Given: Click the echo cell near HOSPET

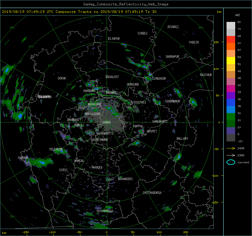Looking at the screenshot, I should pyautogui.click(x=142, y=131).
